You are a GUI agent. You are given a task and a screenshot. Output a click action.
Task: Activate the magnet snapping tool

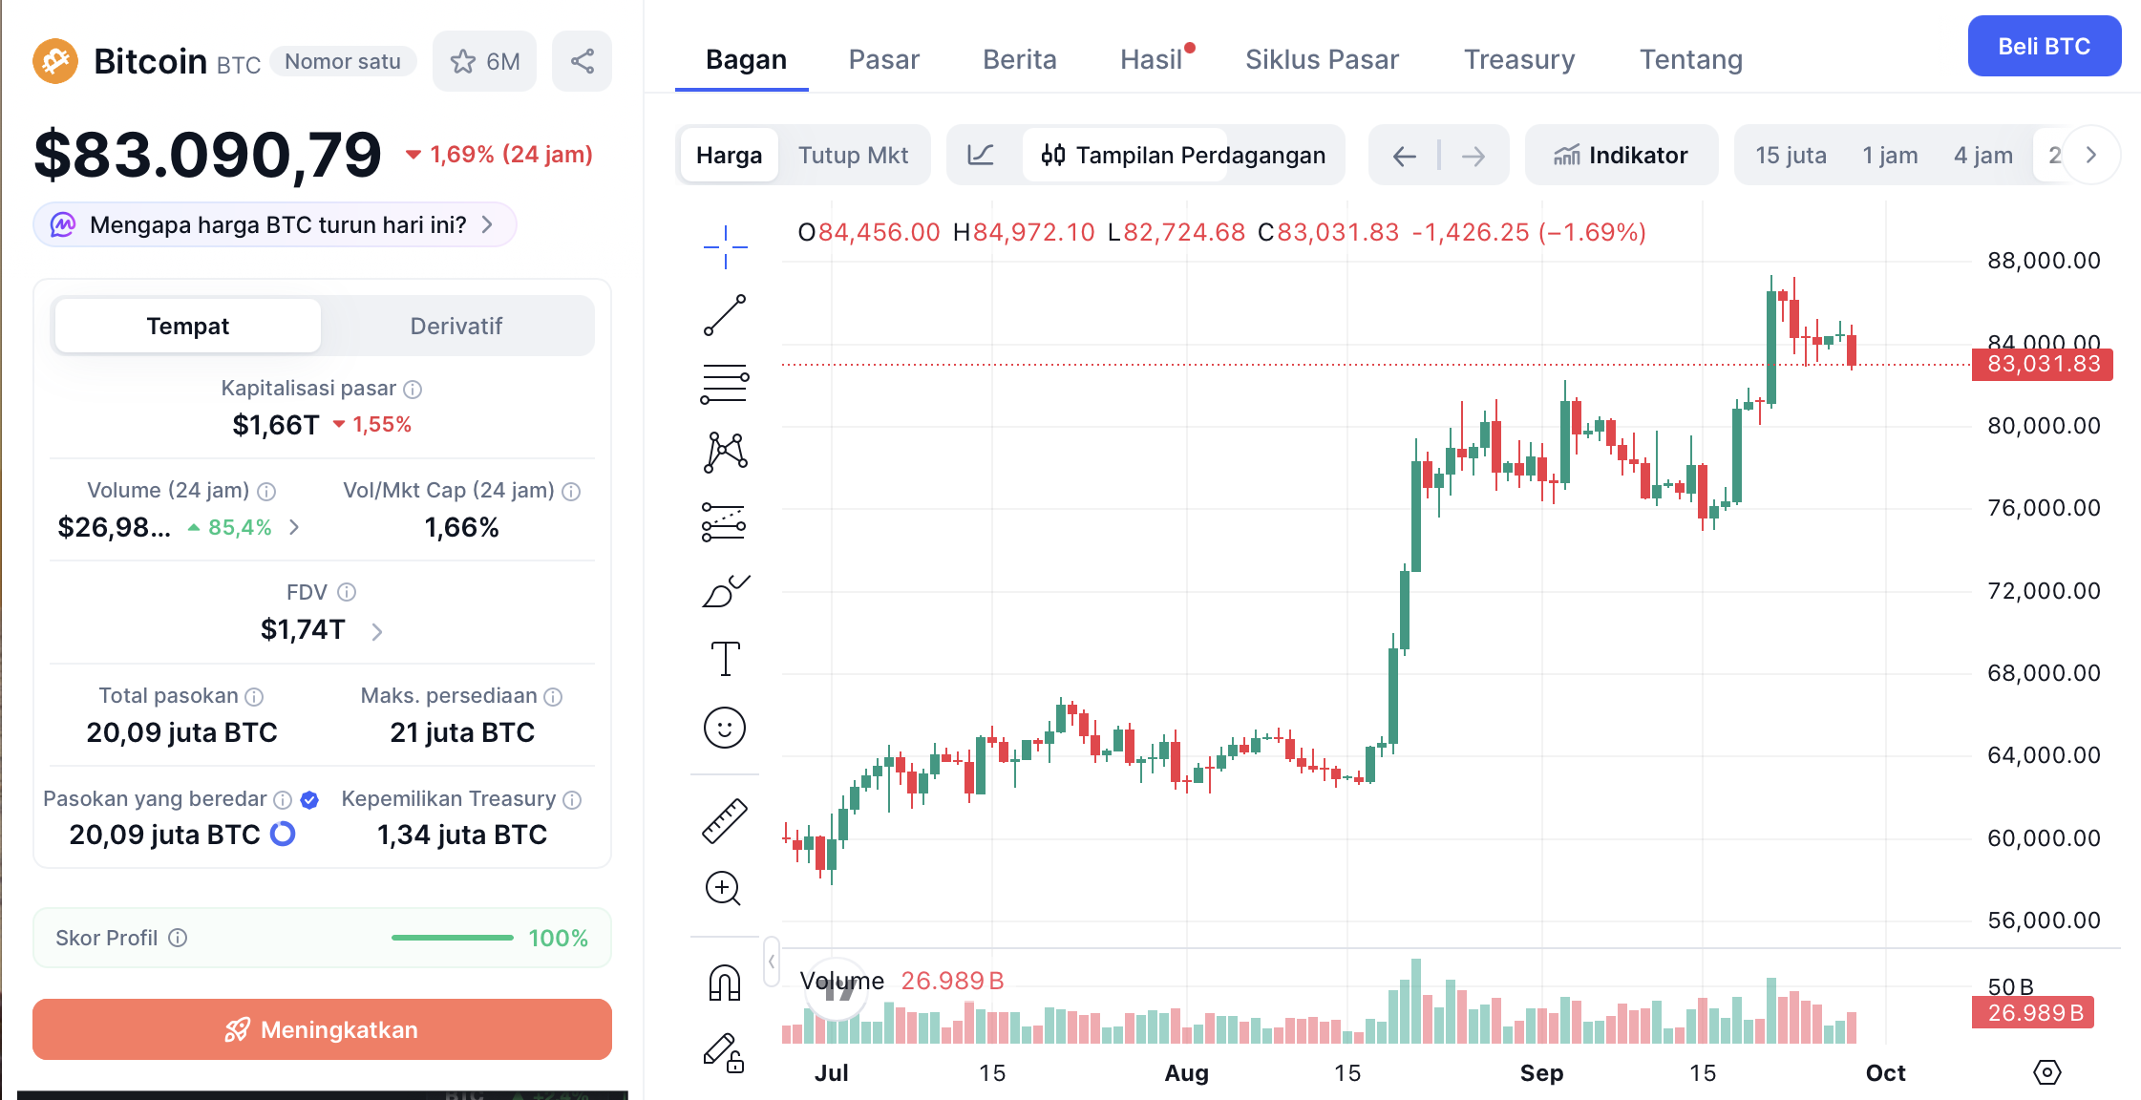[x=725, y=983]
